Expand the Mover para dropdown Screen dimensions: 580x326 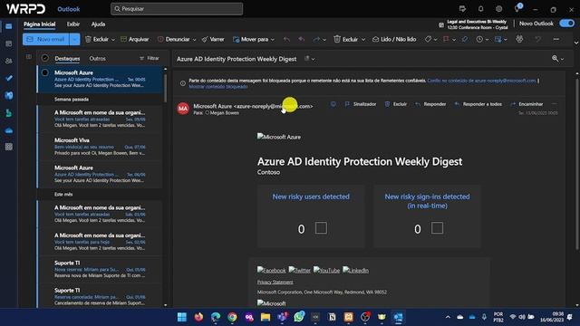(x=273, y=40)
